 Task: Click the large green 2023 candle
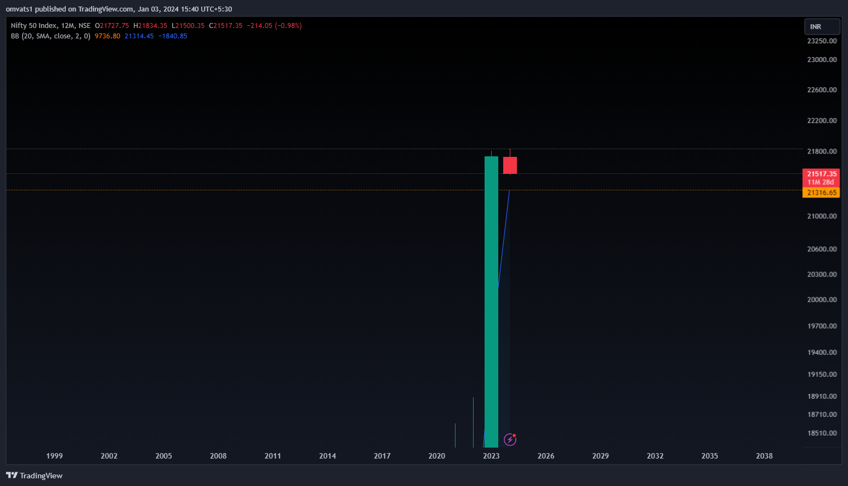[491, 302]
